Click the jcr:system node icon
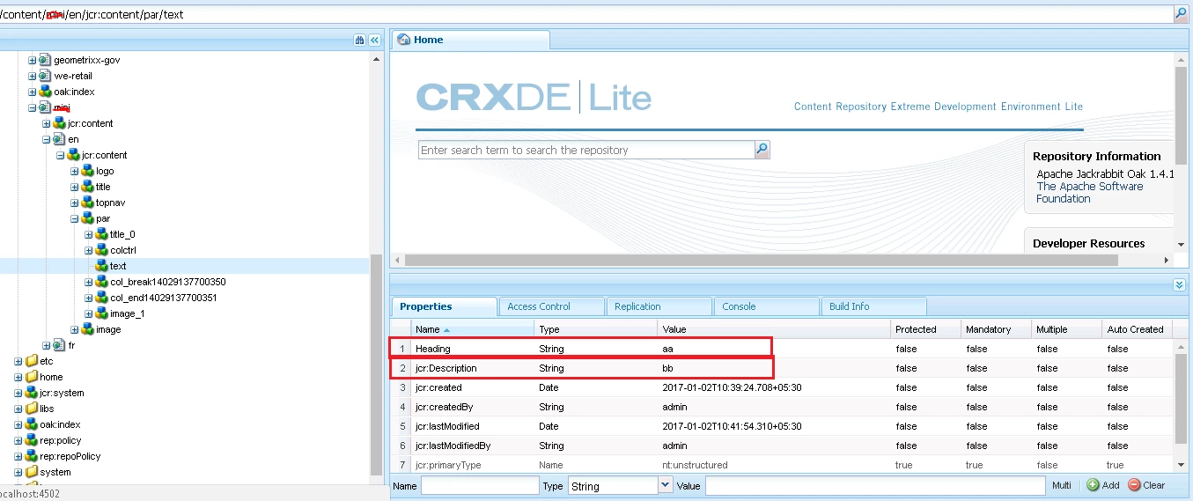1193x501 pixels. pos(32,393)
